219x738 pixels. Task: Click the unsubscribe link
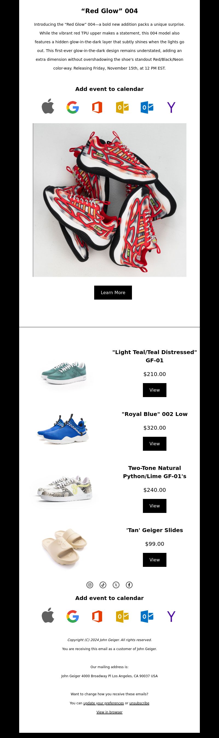click(x=139, y=703)
